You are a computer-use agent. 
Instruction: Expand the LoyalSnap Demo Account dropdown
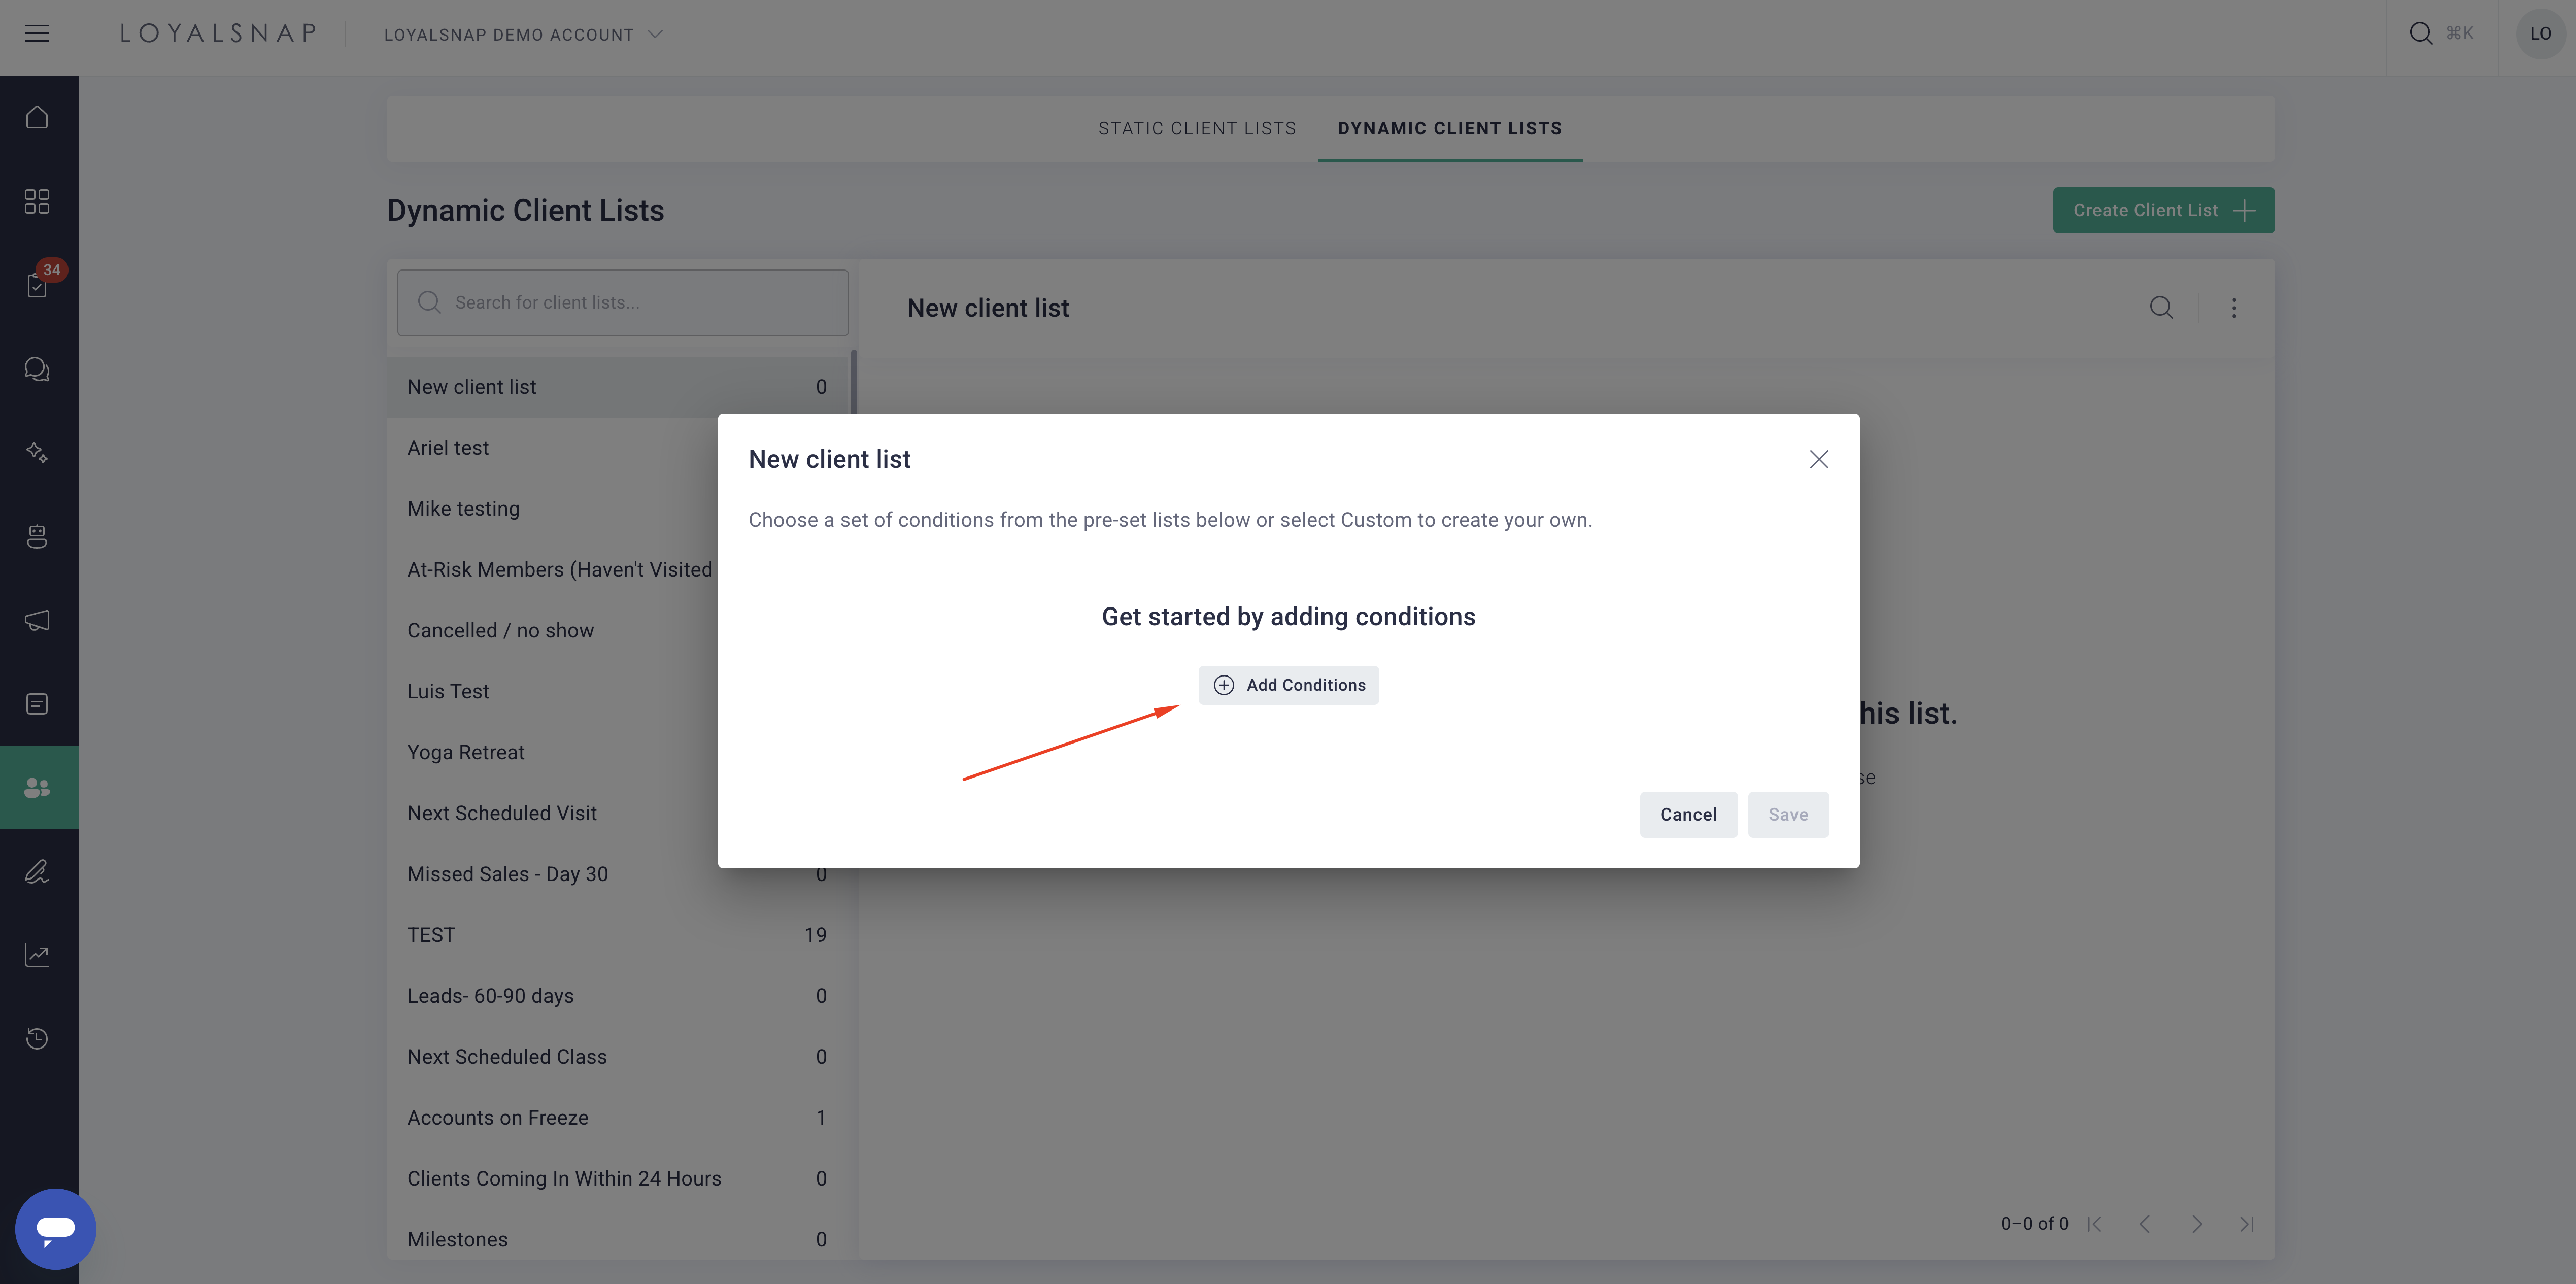pyautogui.click(x=524, y=34)
